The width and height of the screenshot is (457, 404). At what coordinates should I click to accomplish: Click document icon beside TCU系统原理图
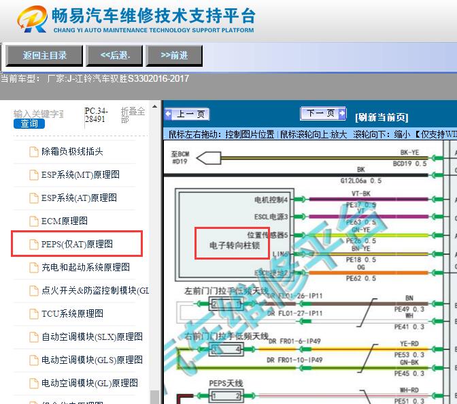(x=34, y=314)
